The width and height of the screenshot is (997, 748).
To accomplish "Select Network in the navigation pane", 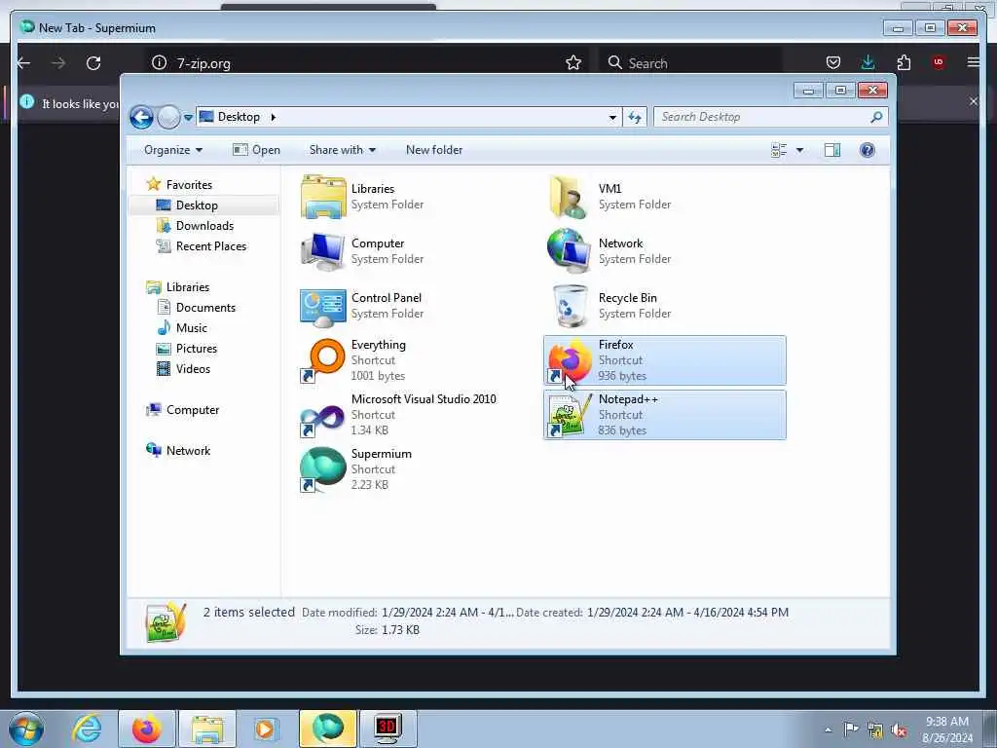I will [x=188, y=450].
